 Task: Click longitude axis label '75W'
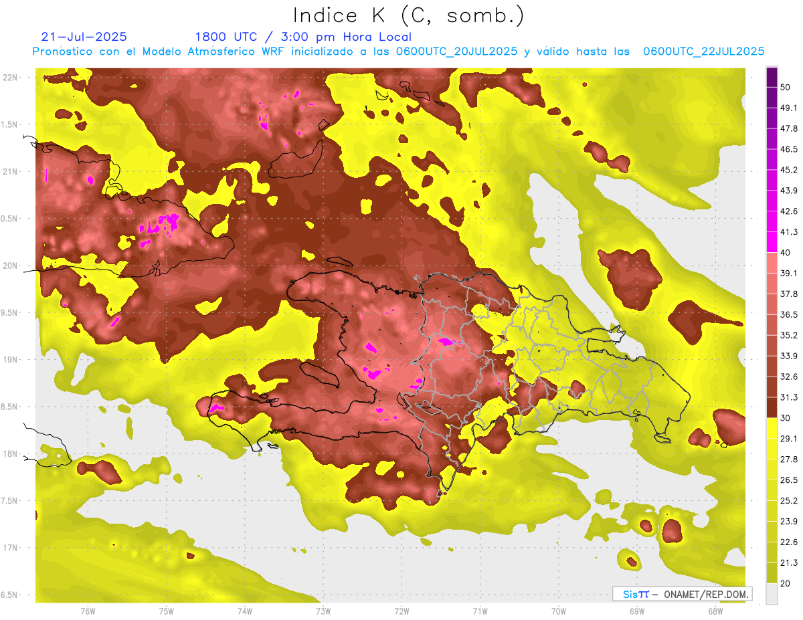pos(167,611)
